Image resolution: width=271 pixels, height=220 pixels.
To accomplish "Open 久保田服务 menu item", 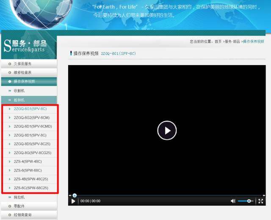I will [29, 64].
